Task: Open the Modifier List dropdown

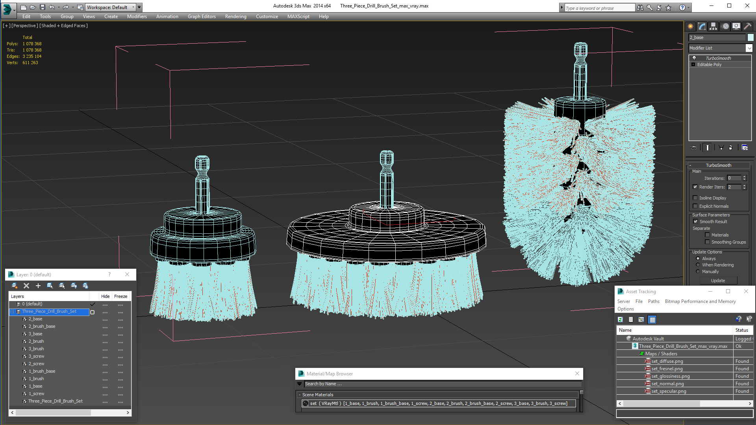Action: click(x=749, y=48)
